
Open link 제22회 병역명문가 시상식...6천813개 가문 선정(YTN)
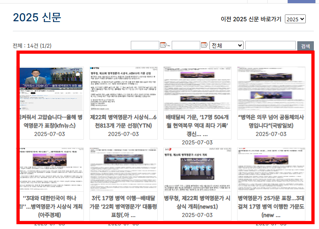click(x=124, y=122)
